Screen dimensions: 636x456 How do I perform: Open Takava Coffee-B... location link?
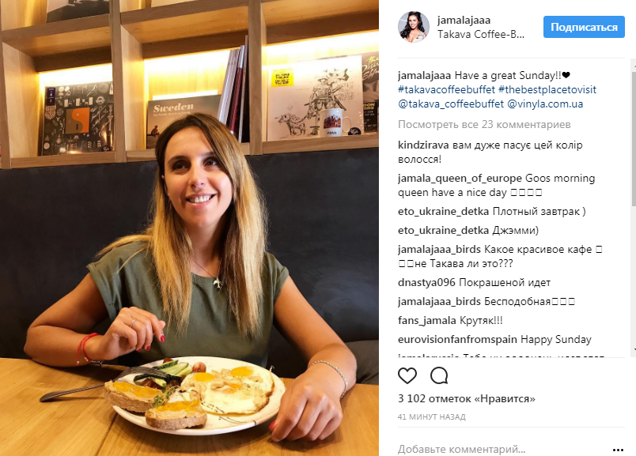(481, 34)
